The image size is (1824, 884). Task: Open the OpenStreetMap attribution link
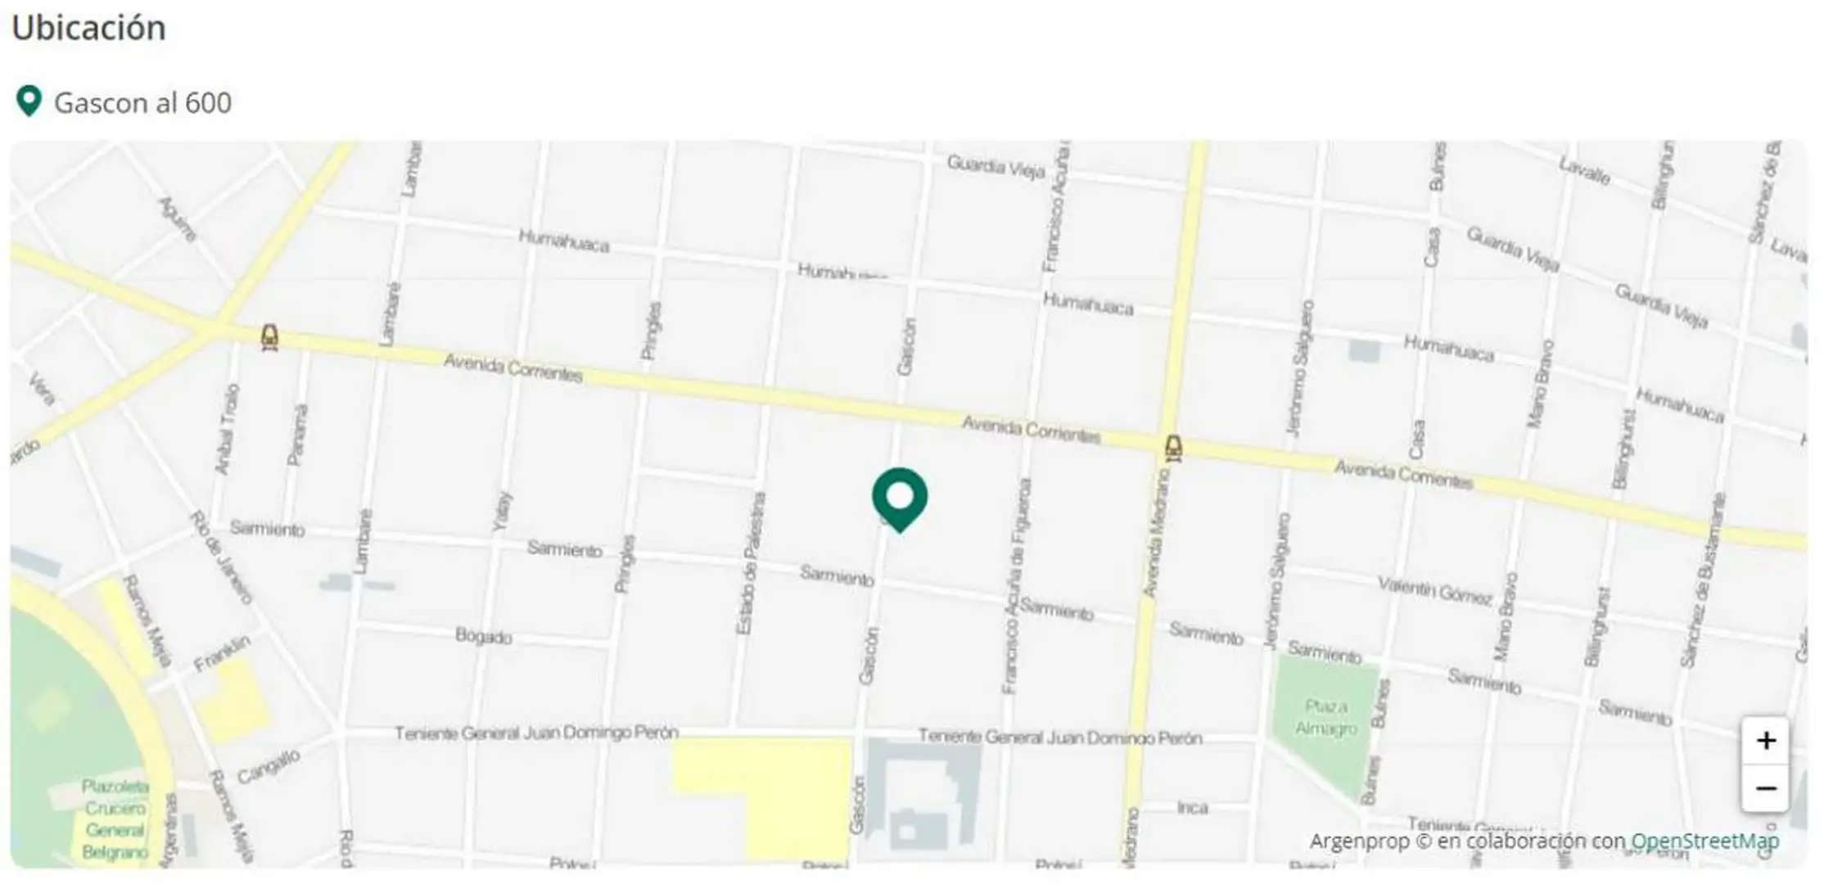click(x=1704, y=841)
